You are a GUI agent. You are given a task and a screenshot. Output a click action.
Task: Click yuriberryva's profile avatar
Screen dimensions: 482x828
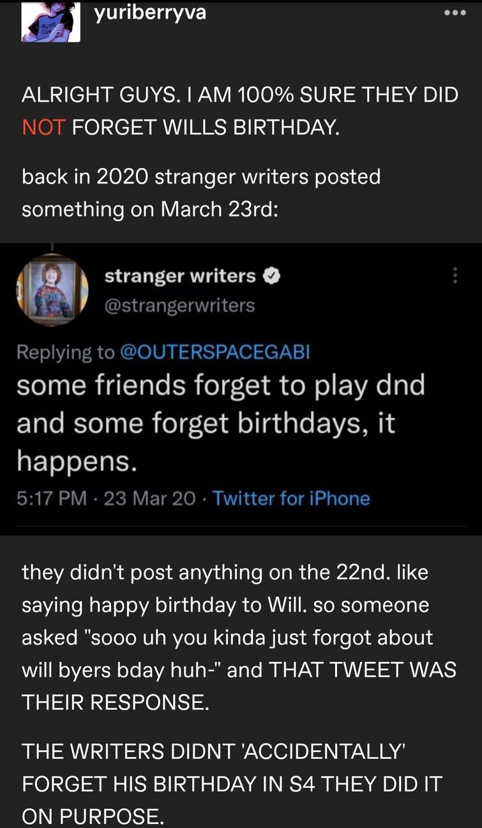coord(51,22)
